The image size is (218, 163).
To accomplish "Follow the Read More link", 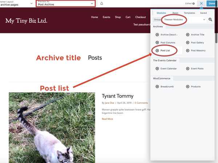I will (x=107, y=119).
